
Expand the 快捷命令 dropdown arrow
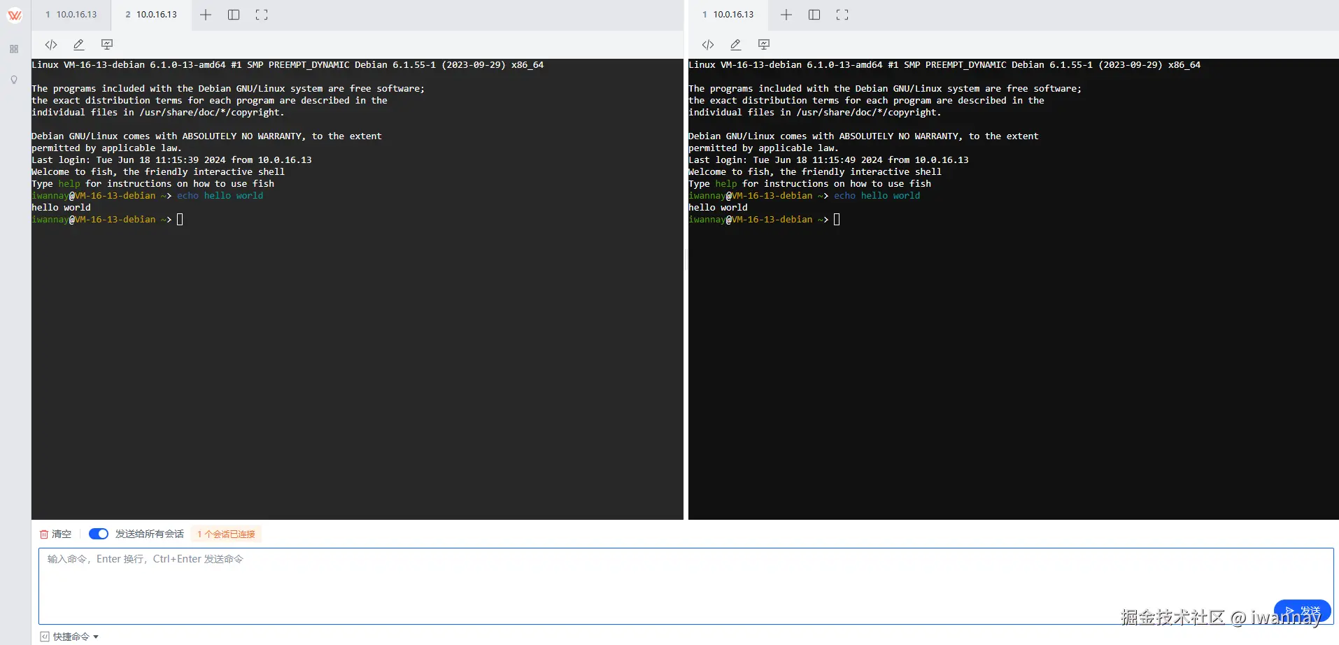coord(96,637)
